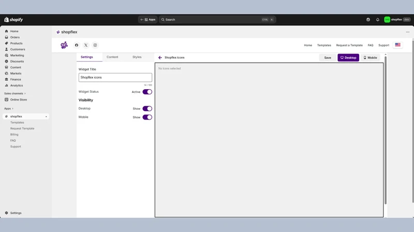
Task: Click the Content icon in sidebar
Action: [x=7, y=68]
